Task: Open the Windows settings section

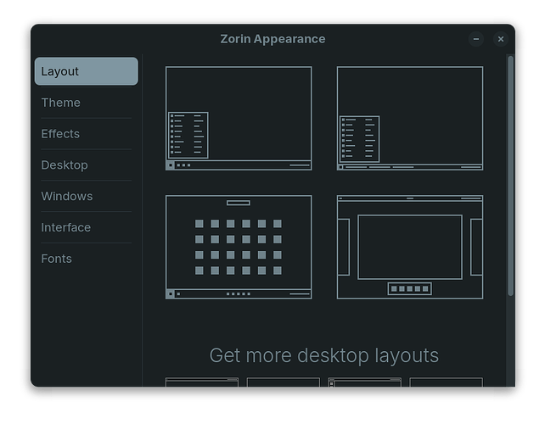Action: coord(87,196)
